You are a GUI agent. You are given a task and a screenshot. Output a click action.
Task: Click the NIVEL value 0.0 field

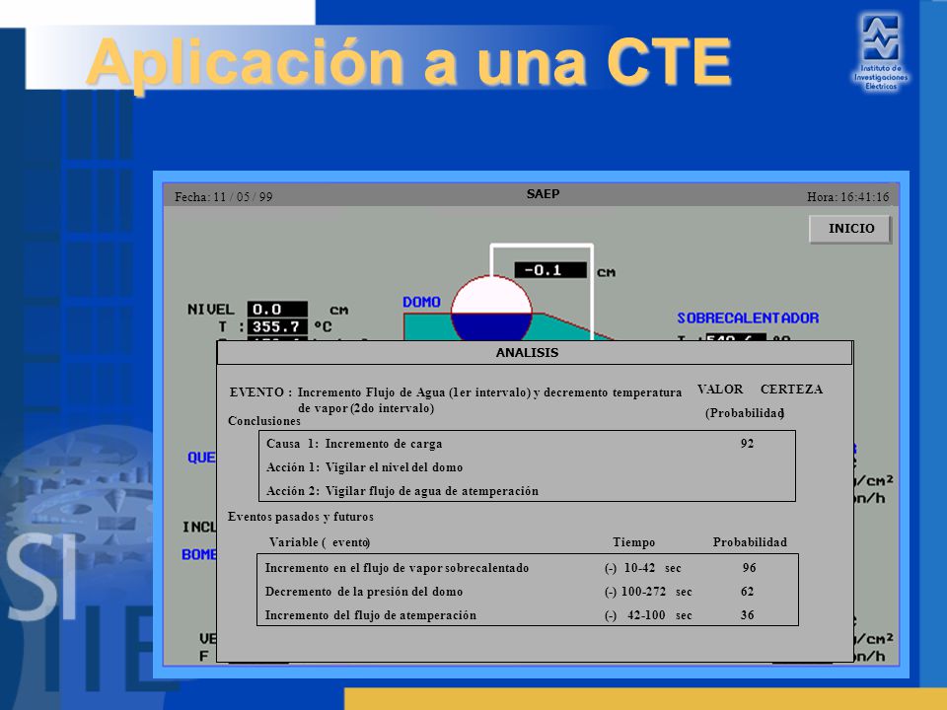tap(277, 309)
